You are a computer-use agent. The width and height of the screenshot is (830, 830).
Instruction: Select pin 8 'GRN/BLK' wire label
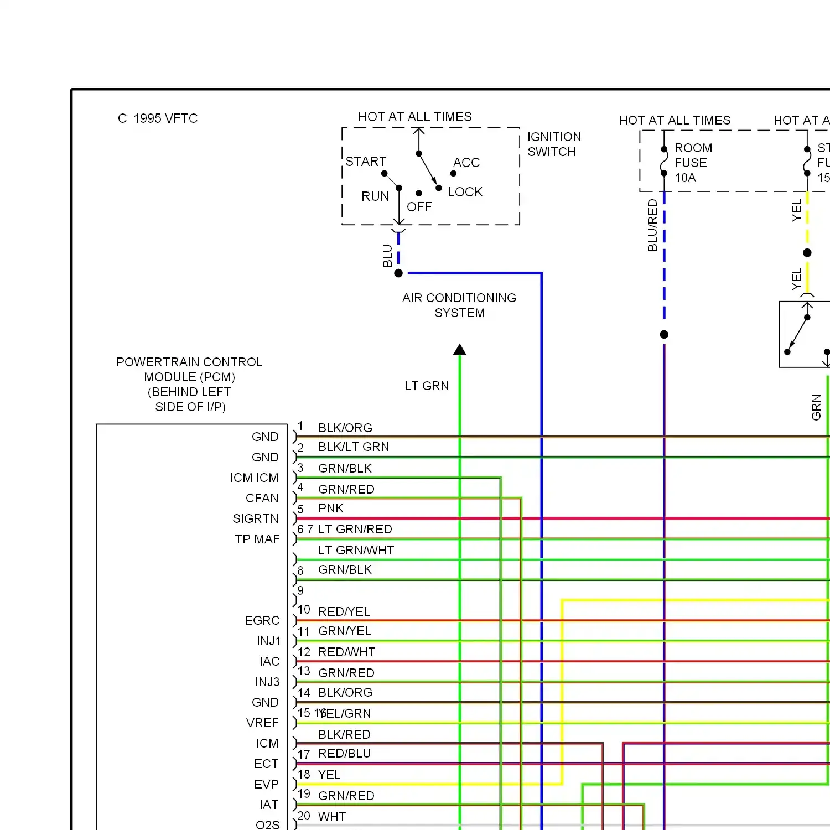345,570
